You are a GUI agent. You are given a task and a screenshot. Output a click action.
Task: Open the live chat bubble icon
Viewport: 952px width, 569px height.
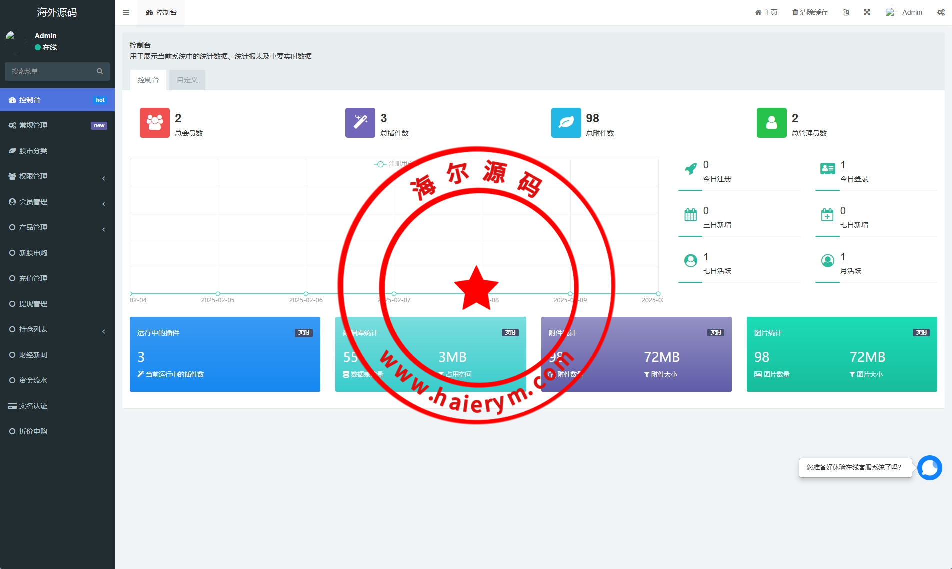[x=929, y=468]
